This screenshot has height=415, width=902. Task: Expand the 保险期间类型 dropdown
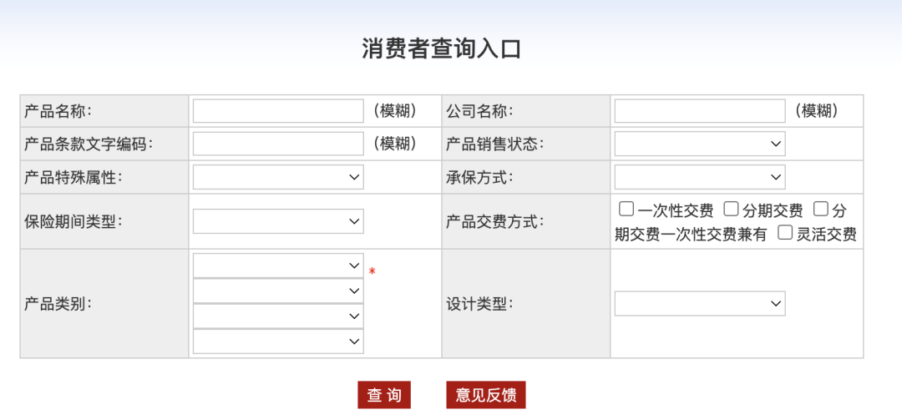click(278, 221)
